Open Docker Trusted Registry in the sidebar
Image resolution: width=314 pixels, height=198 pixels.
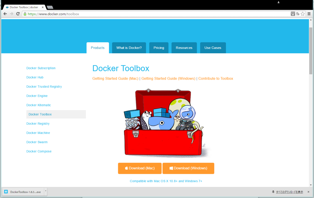[x=44, y=86]
